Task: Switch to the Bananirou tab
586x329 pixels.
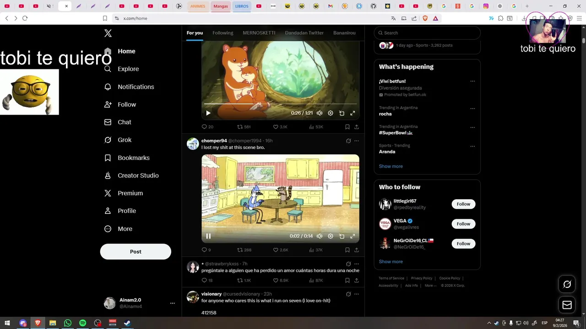Action: point(344,33)
